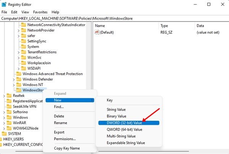Select the Softorino folder icon
Viewport: 229px width, 154px height.
pyautogui.click(x=9, y=112)
